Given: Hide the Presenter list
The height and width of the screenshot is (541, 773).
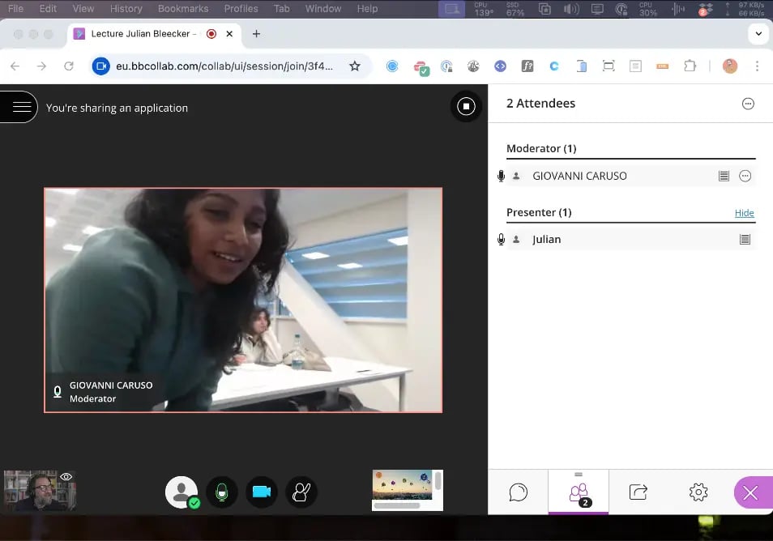Looking at the screenshot, I should click(x=744, y=212).
